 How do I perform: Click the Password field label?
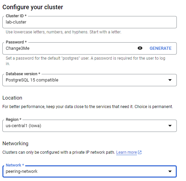tap(16, 42)
